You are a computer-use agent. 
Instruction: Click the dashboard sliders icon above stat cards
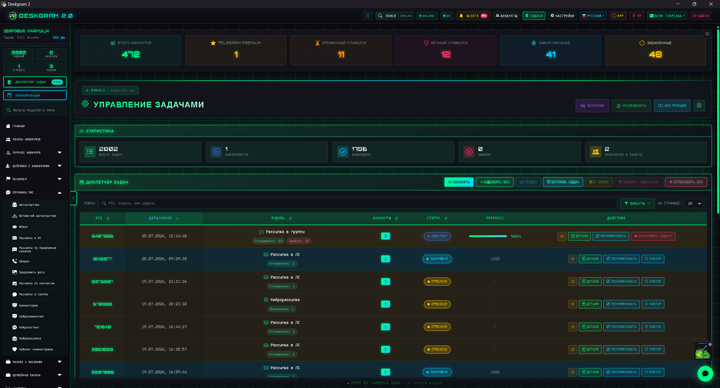pos(707,34)
